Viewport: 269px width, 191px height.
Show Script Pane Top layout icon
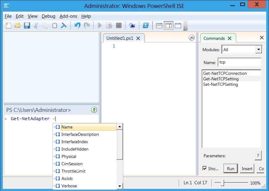[159, 26]
